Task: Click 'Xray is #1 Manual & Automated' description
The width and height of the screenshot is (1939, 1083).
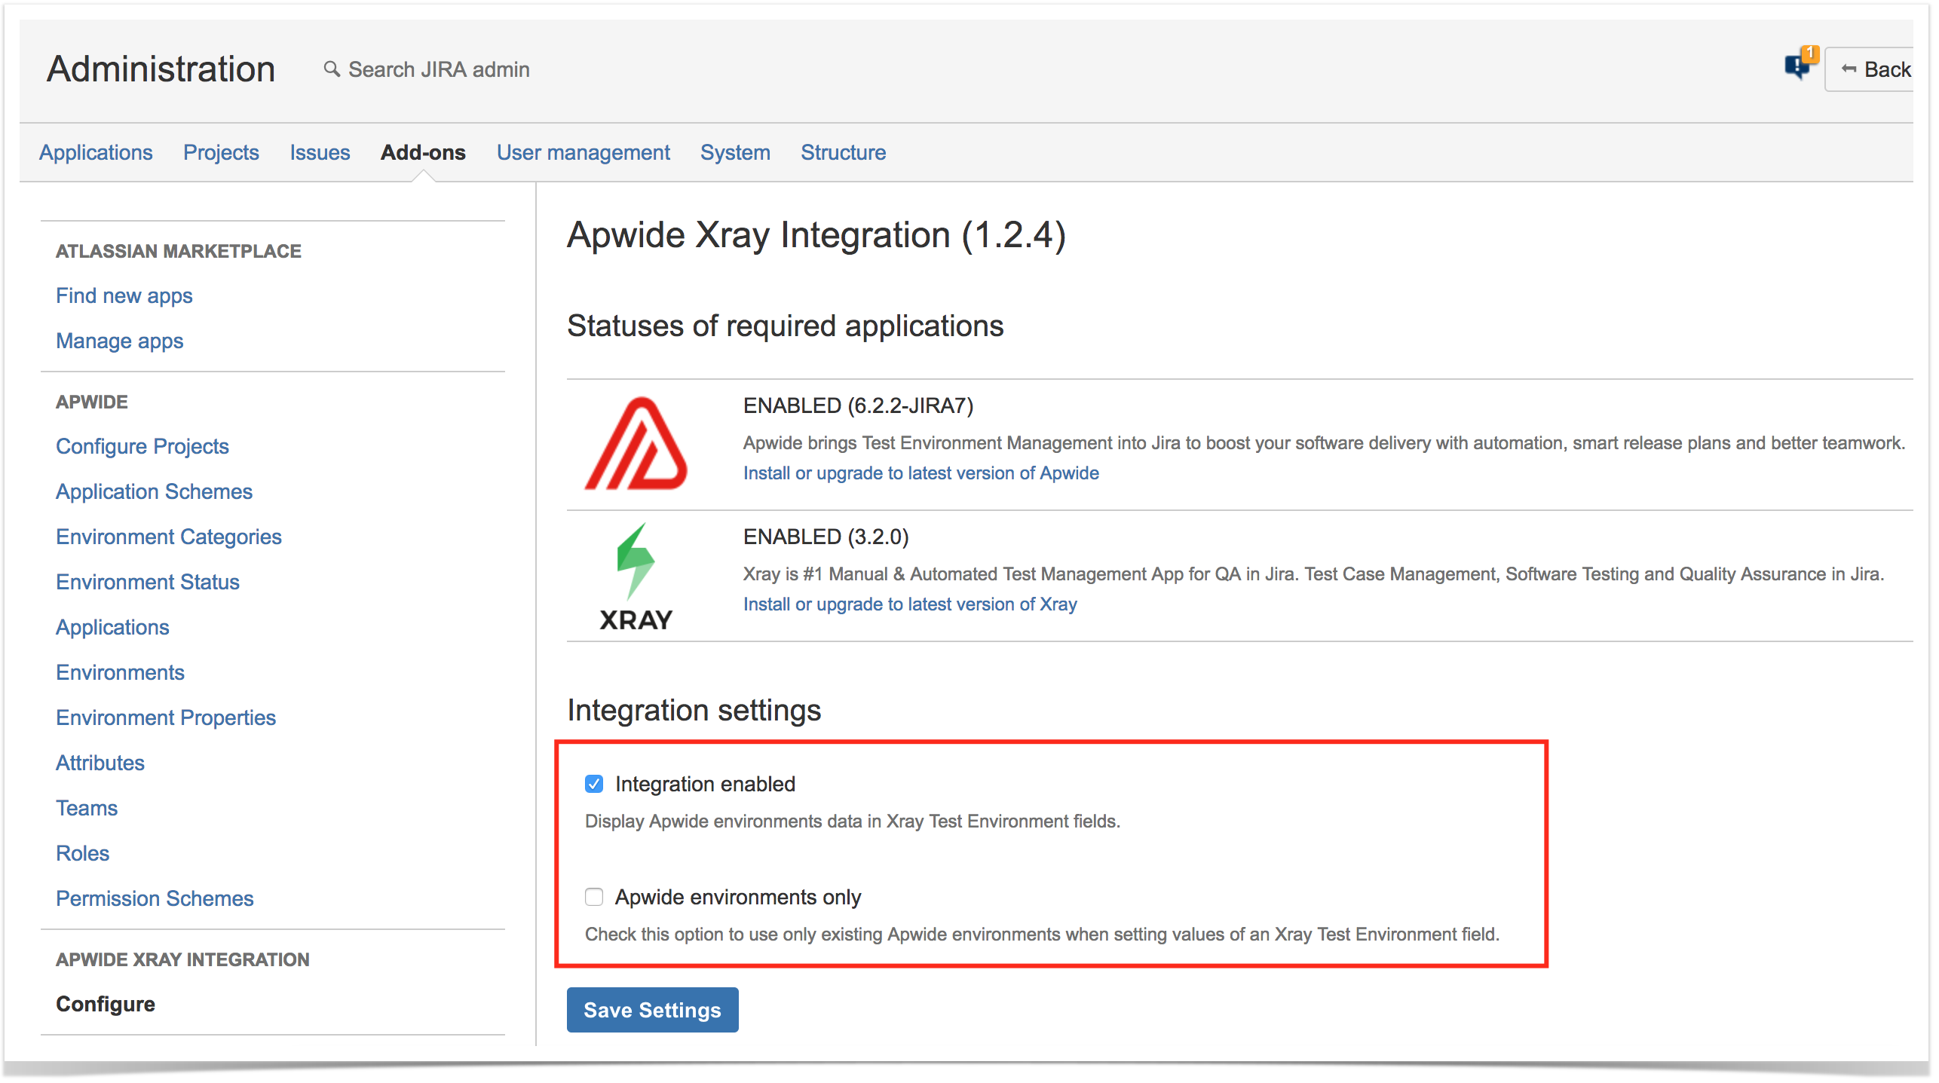Action: pos(1313,574)
